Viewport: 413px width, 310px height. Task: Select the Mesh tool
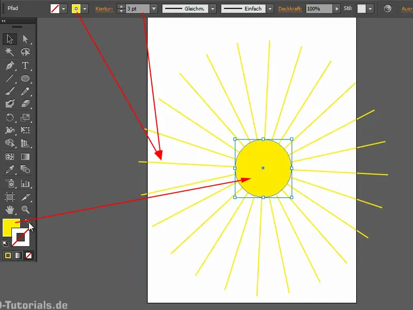(10, 157)
